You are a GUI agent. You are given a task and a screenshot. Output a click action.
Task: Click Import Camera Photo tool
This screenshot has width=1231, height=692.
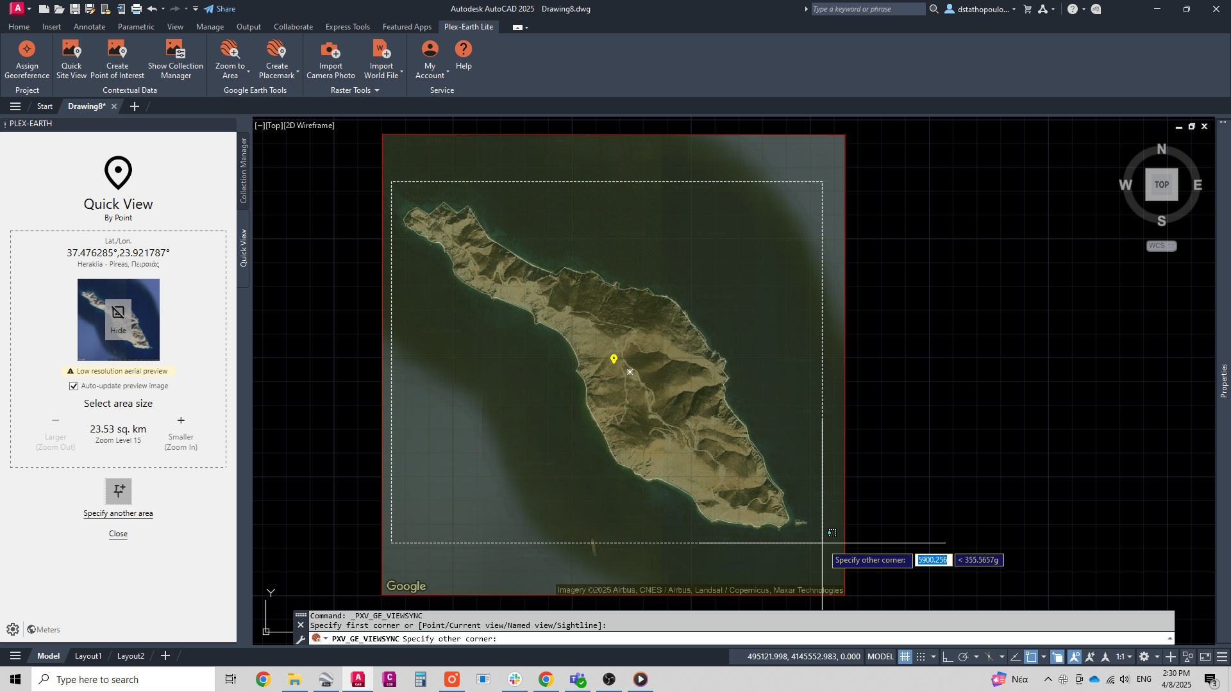tap(331, 59)
